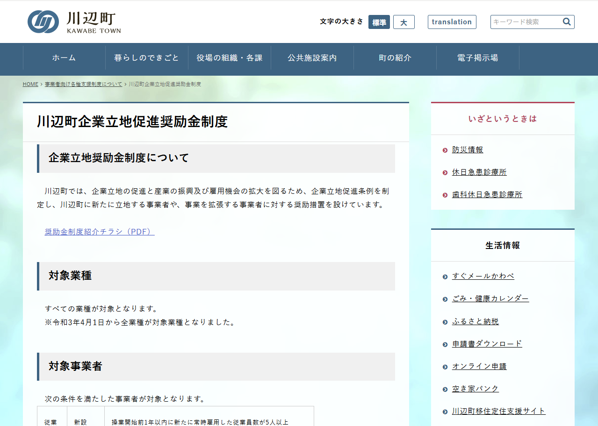Go to the HOME breadcrumb
The height and width of the screenshot is (426, 598).
(x=30, y=84)
